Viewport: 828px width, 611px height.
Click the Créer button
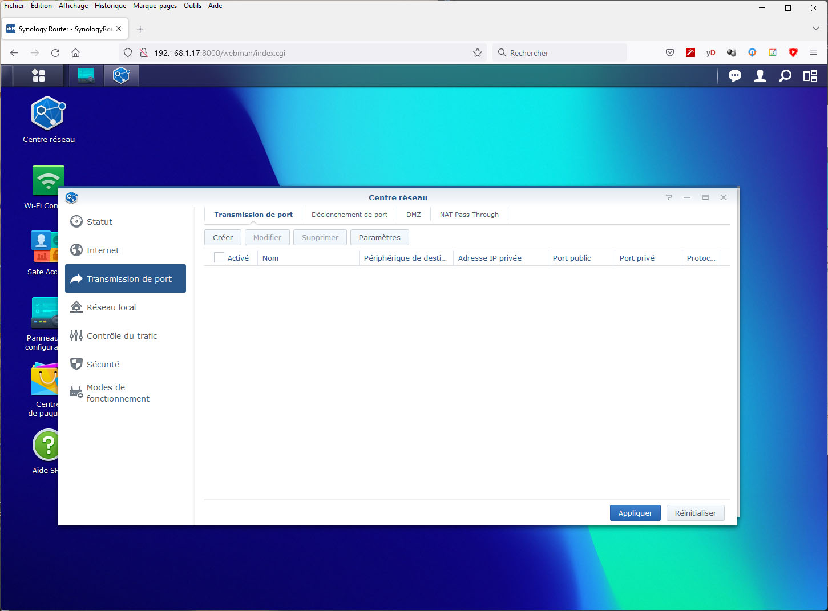[x=223, y=237]
